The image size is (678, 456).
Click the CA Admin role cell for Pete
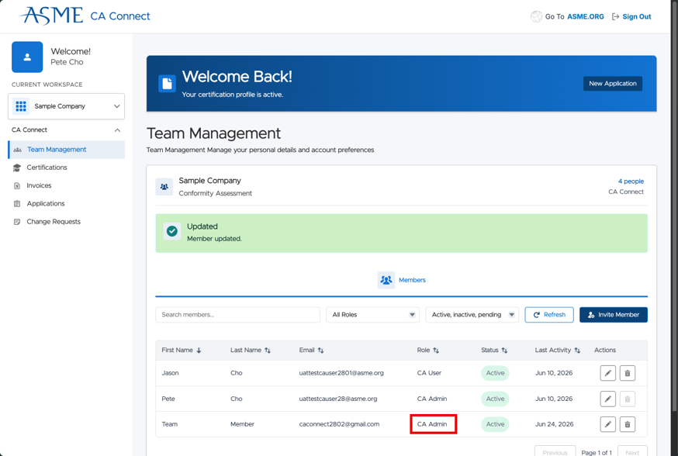(432, 399)
